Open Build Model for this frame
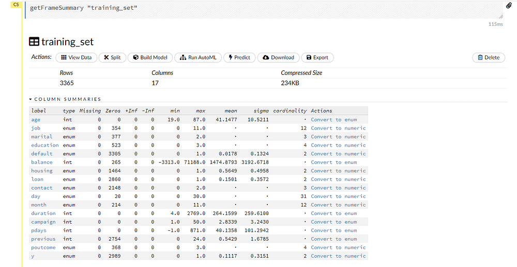517x267 pixels. [x=150, y=58]
